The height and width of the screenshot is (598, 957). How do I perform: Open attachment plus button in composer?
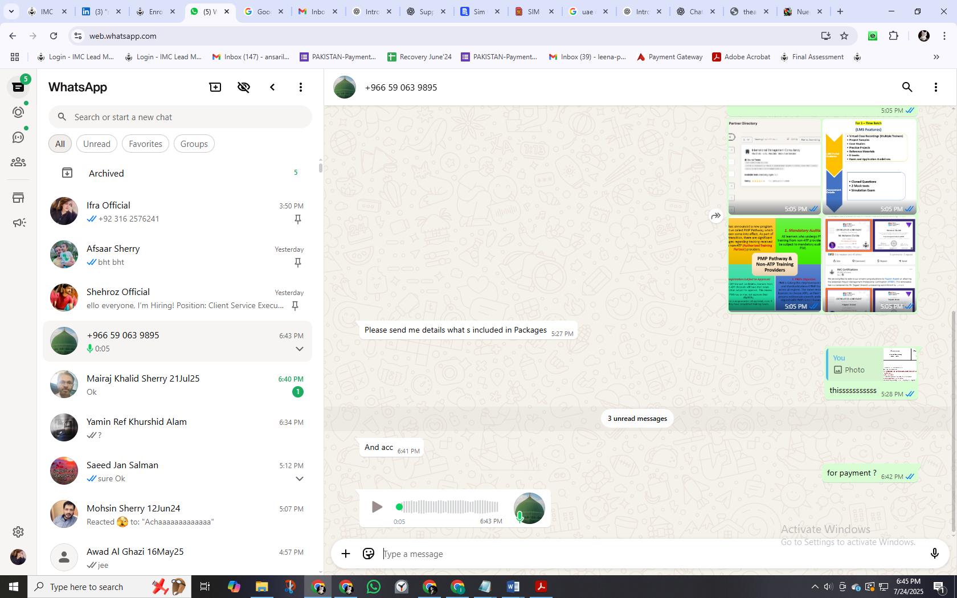point(346,554)
